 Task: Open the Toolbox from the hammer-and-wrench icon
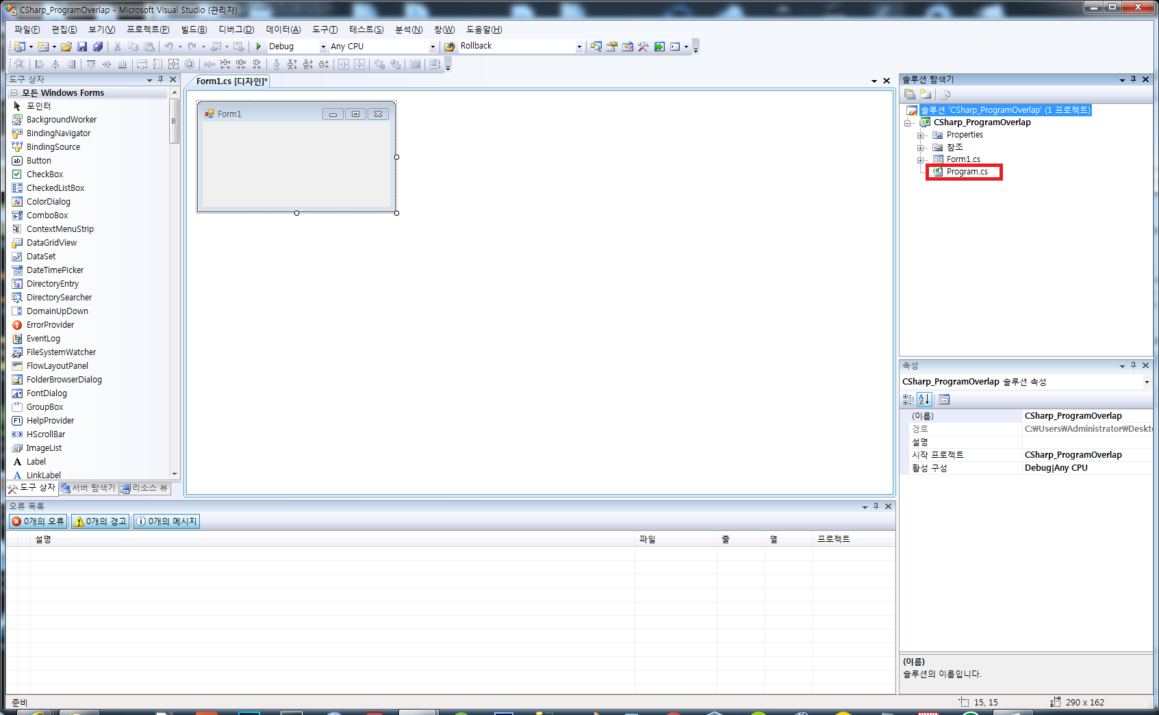[644, 47]
